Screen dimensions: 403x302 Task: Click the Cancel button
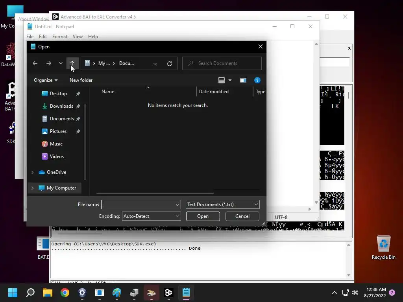pos(242,216)
